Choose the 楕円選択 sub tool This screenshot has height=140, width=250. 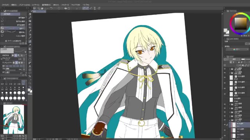tap(13, 17)
